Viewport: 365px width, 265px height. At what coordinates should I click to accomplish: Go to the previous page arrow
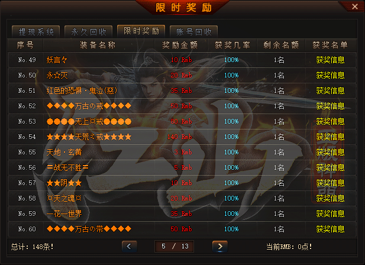[x=130, y=247]
